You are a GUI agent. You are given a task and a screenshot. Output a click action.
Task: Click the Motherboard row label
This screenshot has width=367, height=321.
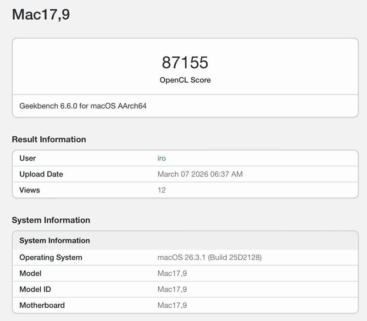tap(42, 305)
